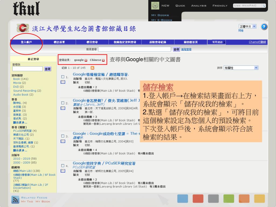Tick the checkbox for result 3
This screenshot has width=276, height=207.
[63, 136]
